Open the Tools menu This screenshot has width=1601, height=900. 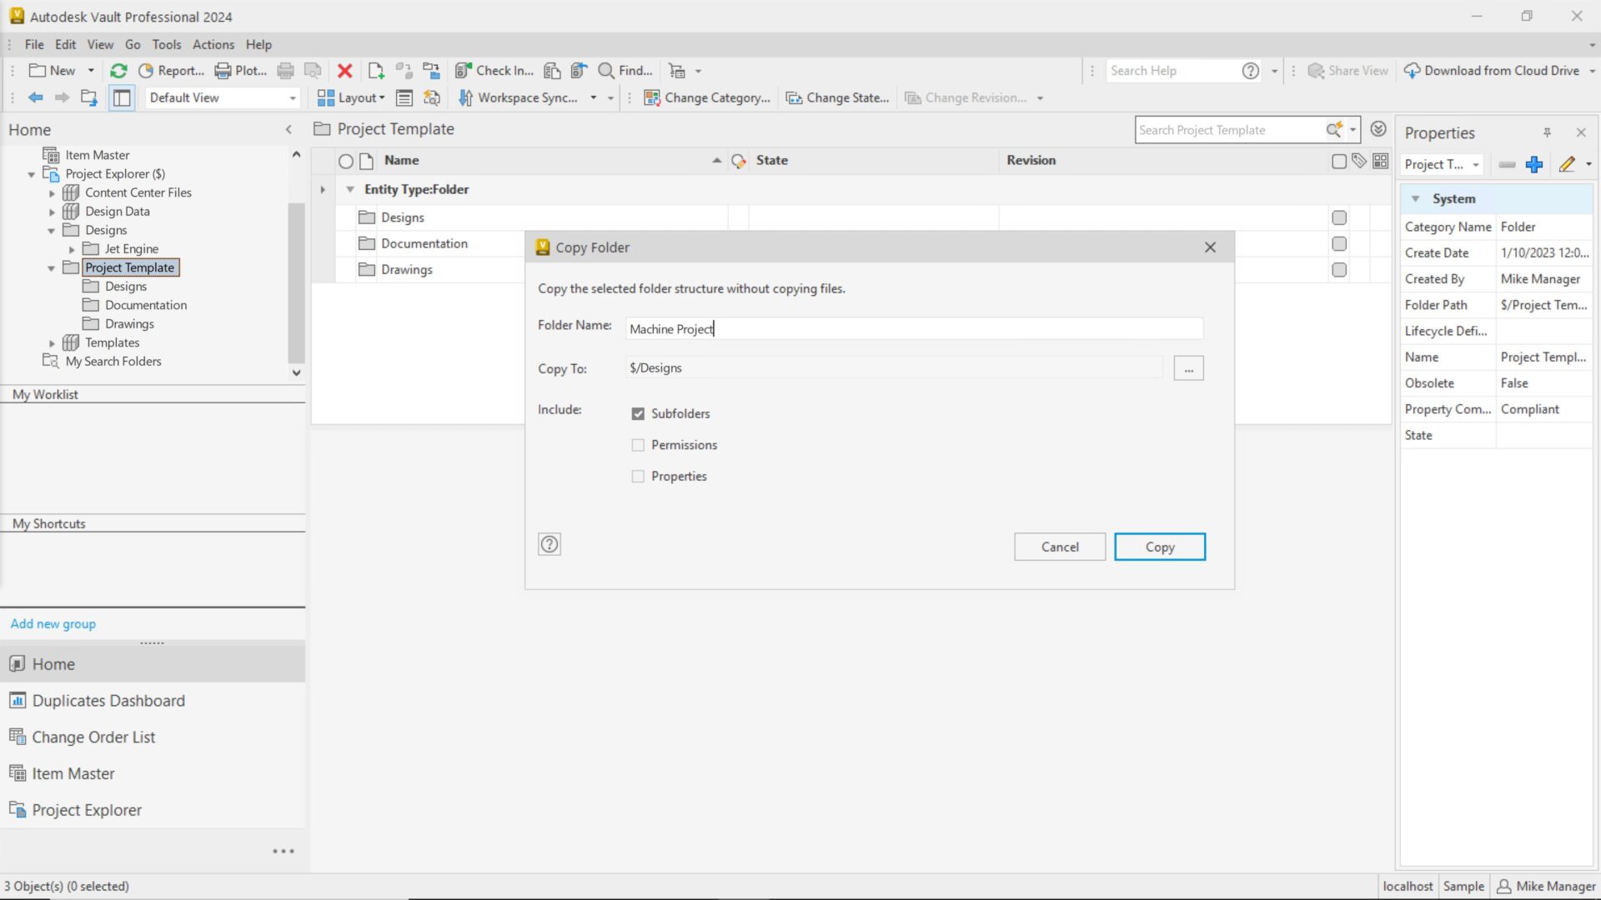166,45
